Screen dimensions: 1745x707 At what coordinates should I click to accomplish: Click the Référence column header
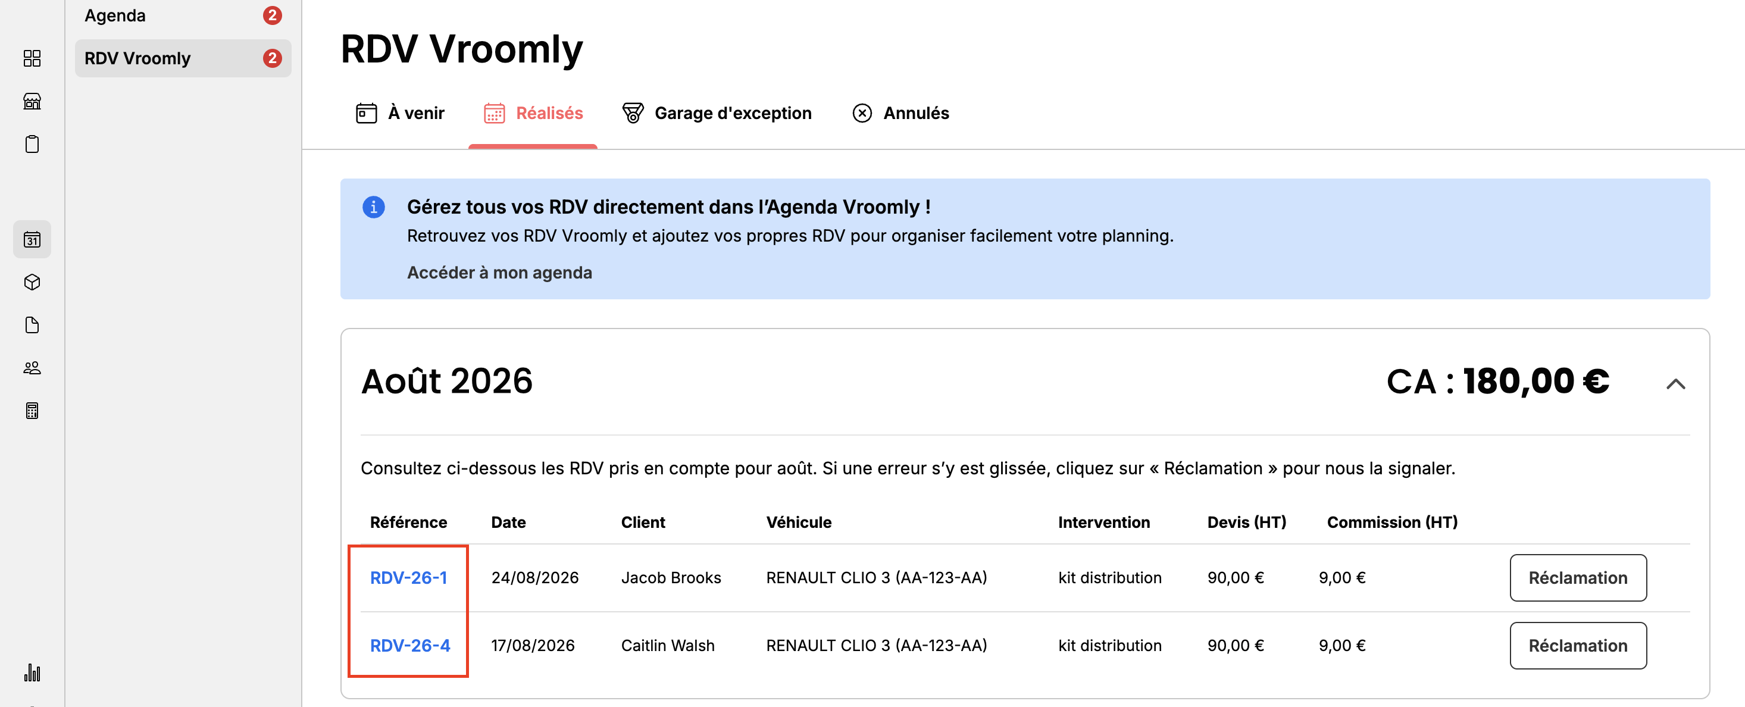[408, 522]
